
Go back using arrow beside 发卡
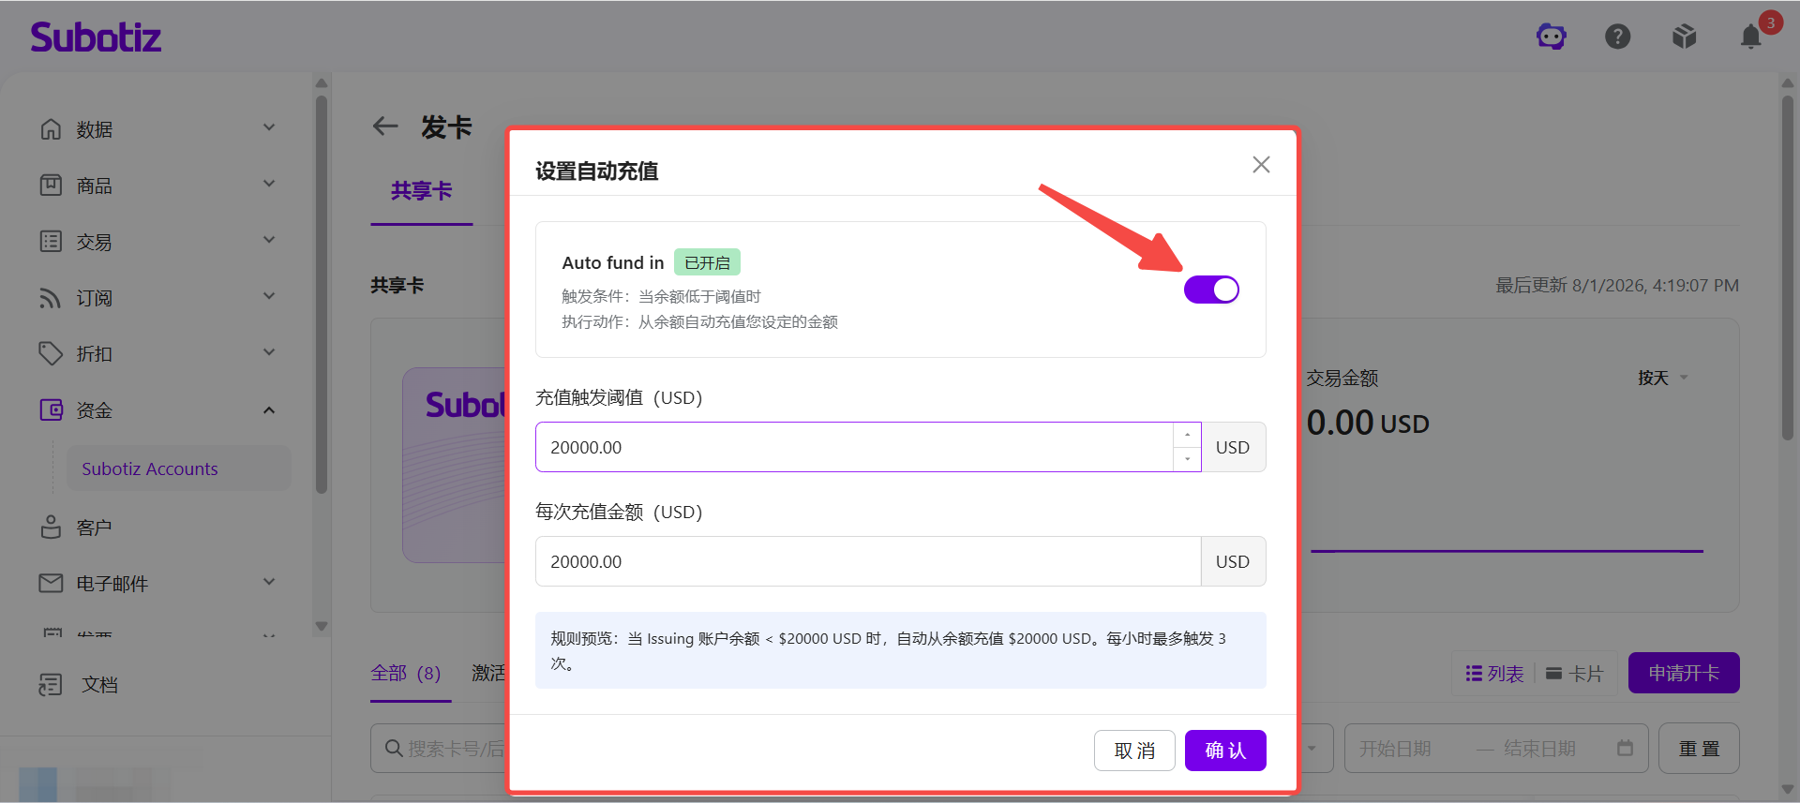pos(385,126)
